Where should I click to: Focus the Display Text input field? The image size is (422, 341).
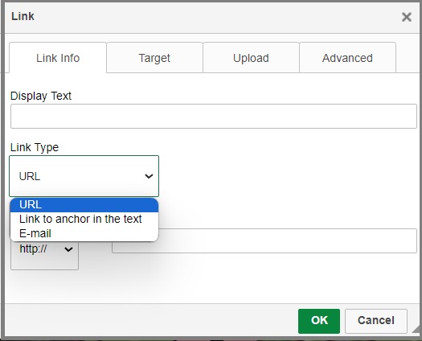point(214,116)
